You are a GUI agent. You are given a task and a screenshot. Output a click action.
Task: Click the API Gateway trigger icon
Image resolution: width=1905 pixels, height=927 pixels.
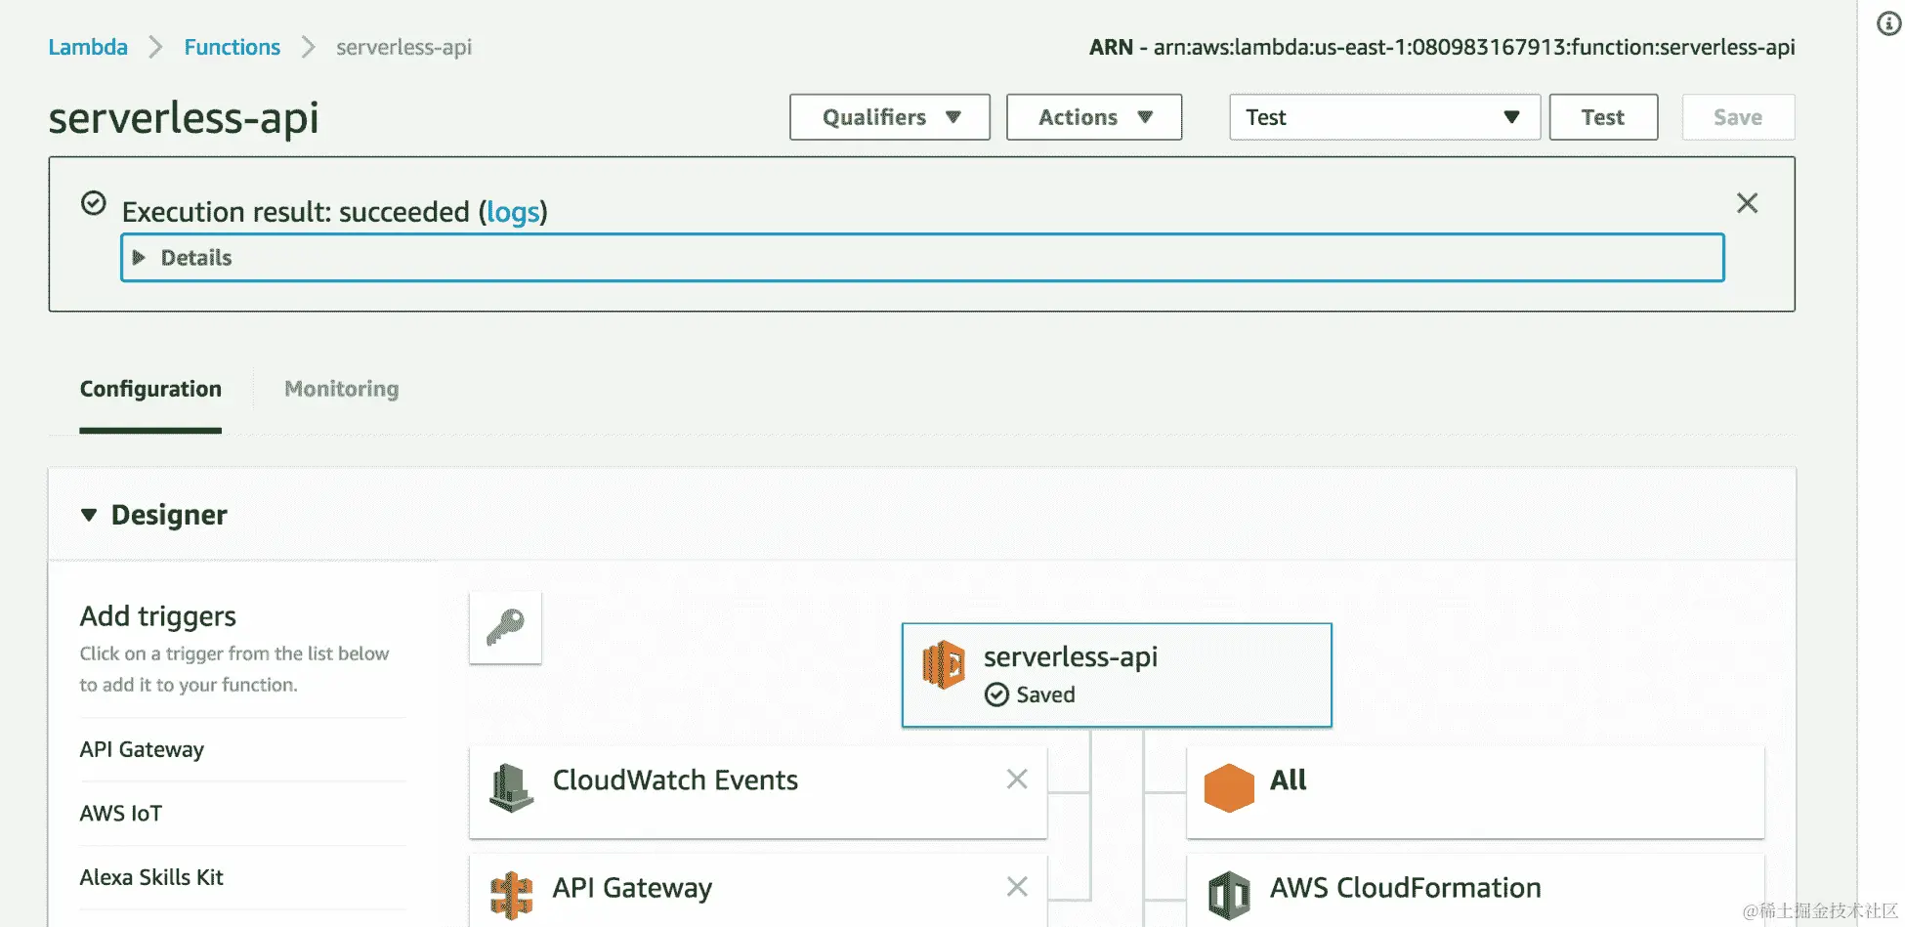511,895
